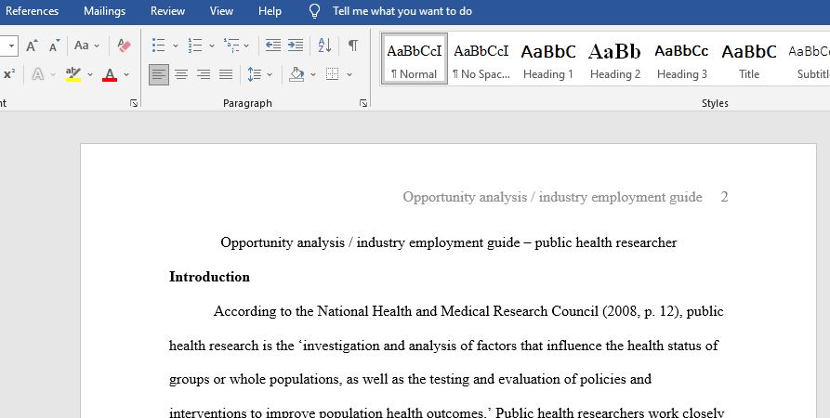Apply the Subtitle style
830x418 pixels.
coord(808,59)
